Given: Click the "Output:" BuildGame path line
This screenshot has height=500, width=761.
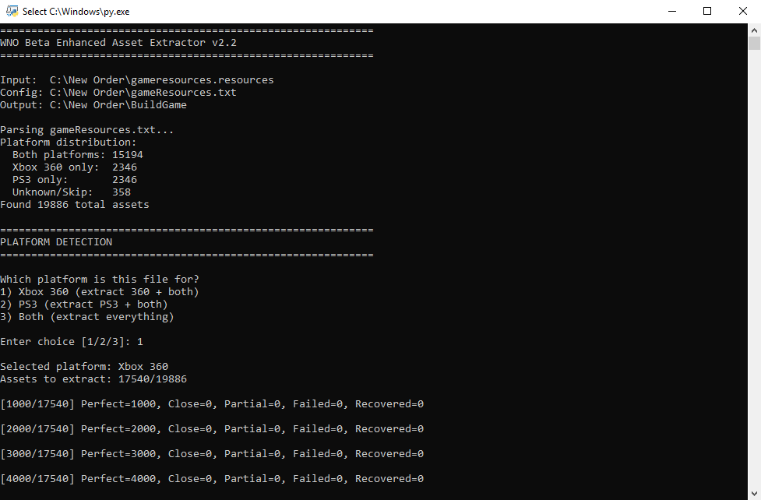Looking at the screenshot, I should (x=93, y=105).
